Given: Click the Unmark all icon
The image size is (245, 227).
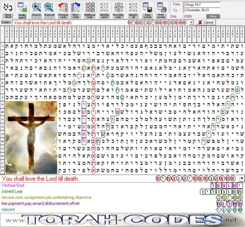Looking at the screenshot, I should (x=133, y=8).
